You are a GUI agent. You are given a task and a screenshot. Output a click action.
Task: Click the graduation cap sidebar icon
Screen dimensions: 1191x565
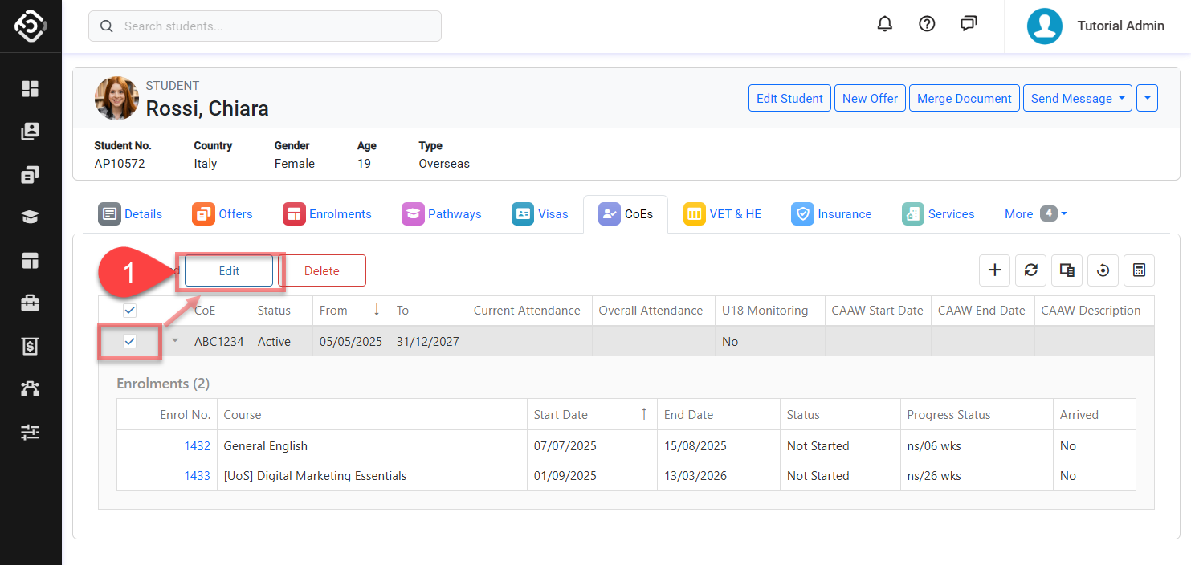(x=30, y=217)
